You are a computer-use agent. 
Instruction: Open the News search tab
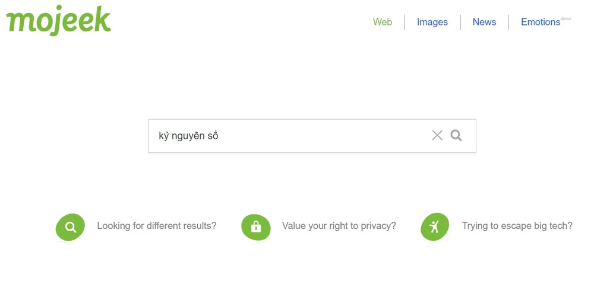tap(484, 22)
